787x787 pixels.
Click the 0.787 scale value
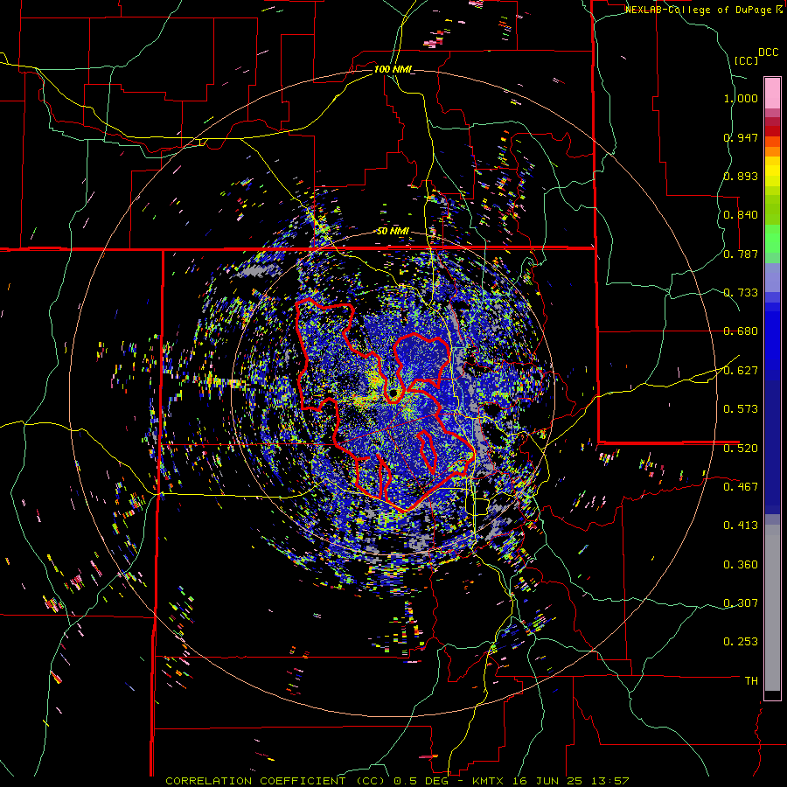click(741, 254)
